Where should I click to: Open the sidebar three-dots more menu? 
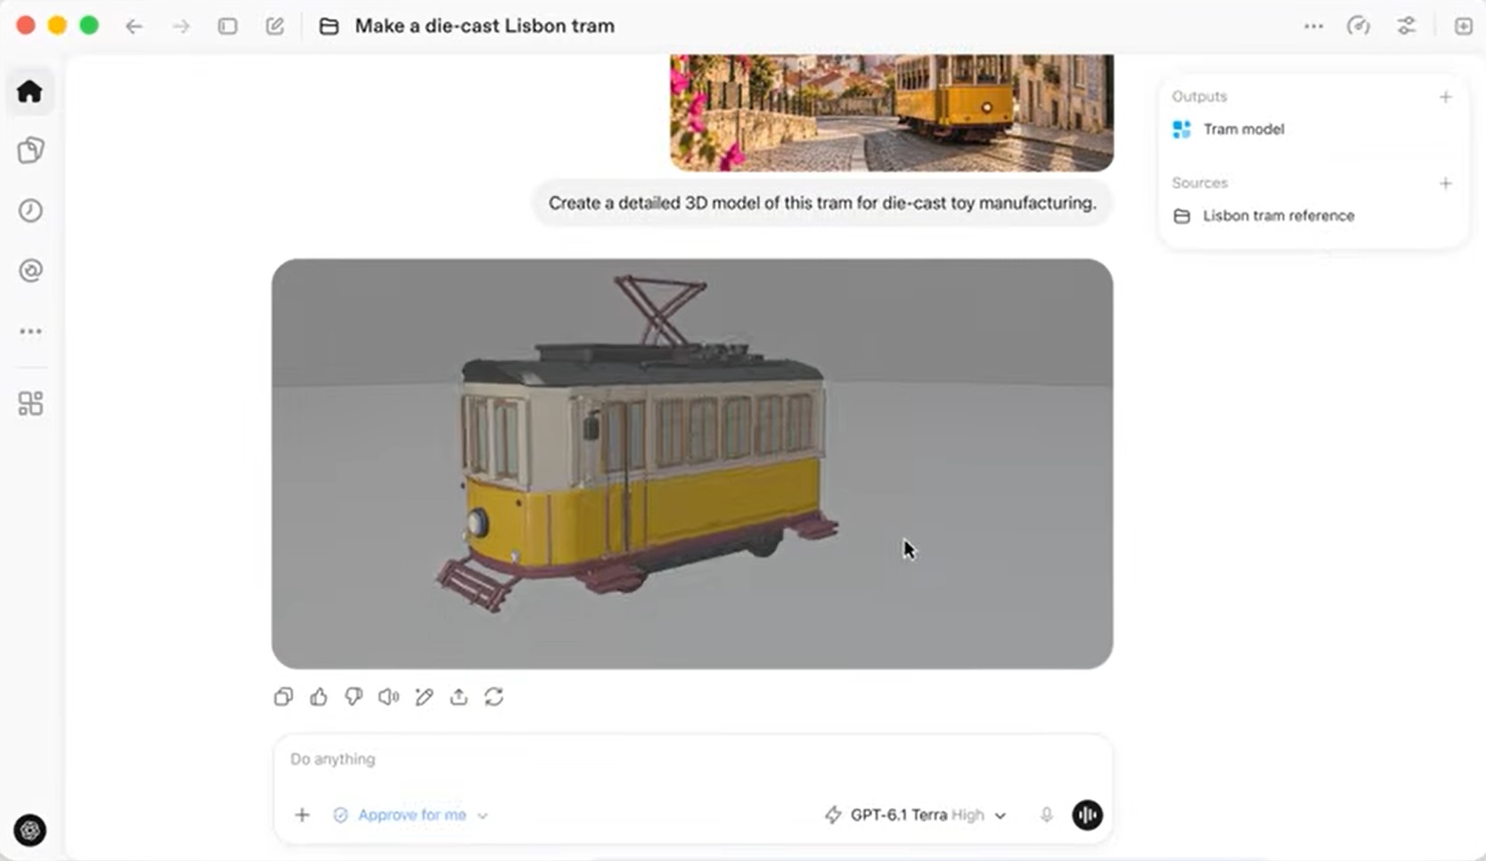point(30,331)
